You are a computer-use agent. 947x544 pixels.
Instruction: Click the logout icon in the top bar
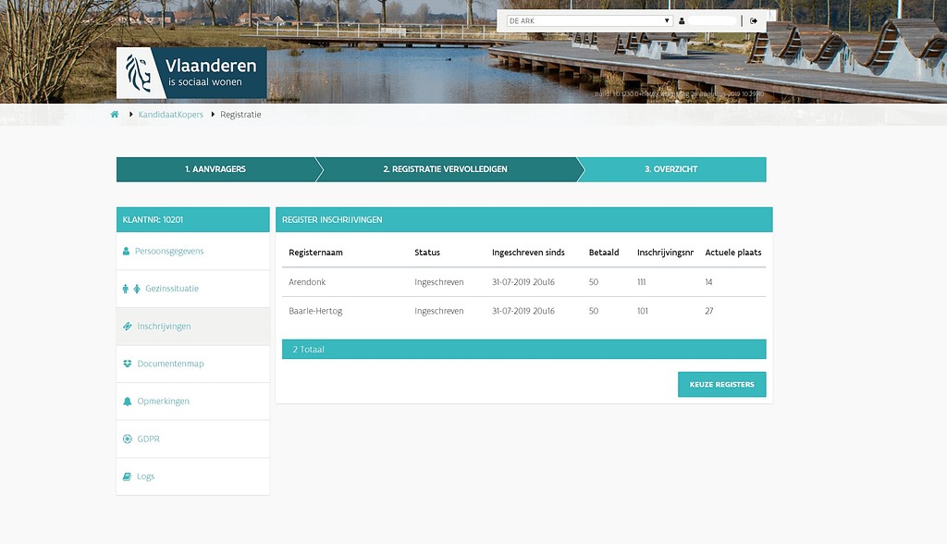pos(754,20)
